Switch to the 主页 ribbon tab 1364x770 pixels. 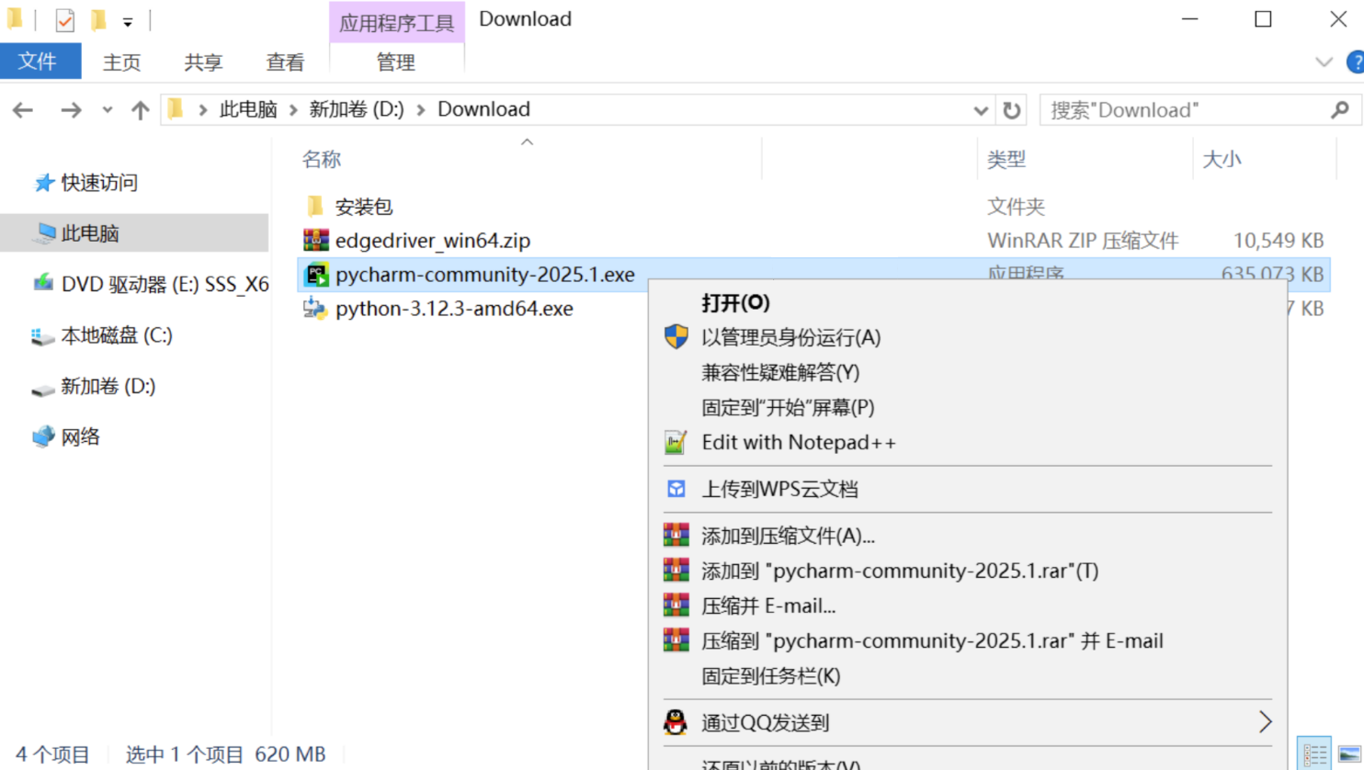coord(121,62)
